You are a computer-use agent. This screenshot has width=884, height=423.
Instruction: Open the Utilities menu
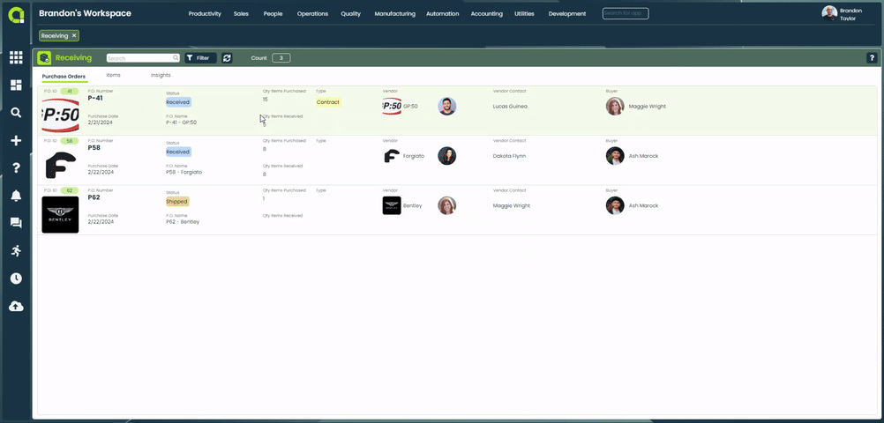[x=524, y=13]
